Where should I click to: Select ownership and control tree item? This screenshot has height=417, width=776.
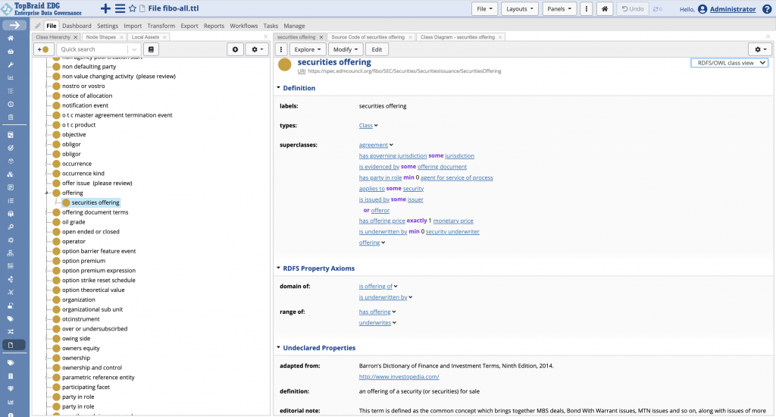(x=92, y=368)
